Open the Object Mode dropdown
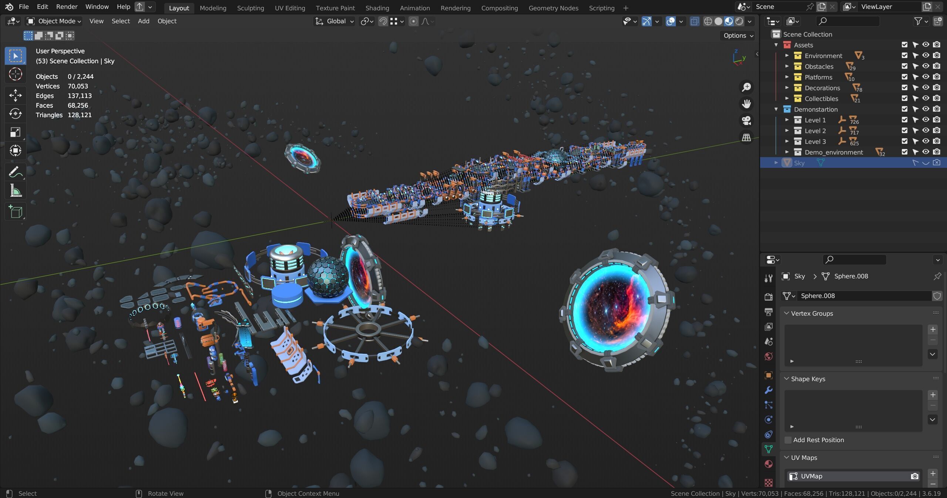Screen dimensions: 947x498 point(54,21)
